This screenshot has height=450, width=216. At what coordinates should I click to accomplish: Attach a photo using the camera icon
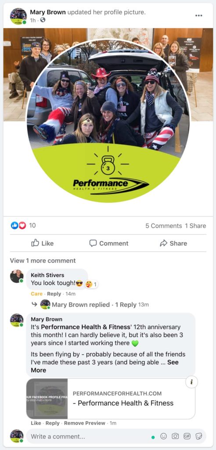pos(175,436)
